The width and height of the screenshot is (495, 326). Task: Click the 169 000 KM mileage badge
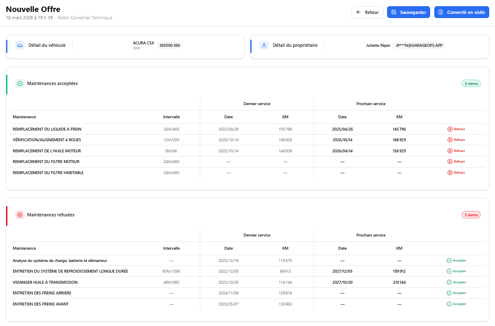click(x=170, y=45)
